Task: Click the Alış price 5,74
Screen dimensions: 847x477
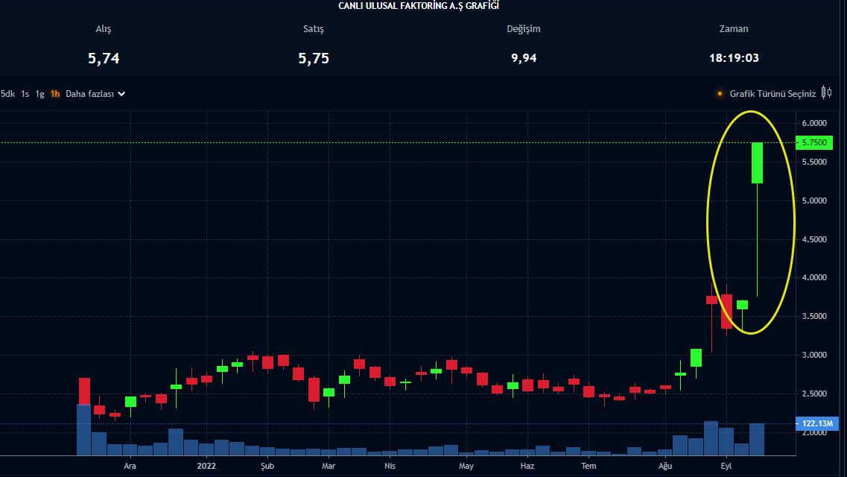Action: pos(104,58)
